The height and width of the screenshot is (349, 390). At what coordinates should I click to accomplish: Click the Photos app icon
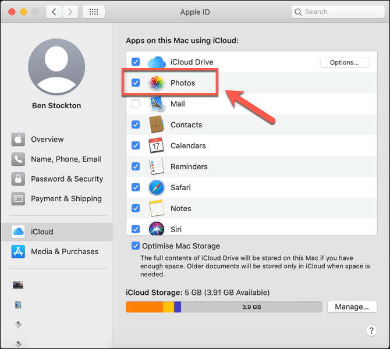(157, 83)
